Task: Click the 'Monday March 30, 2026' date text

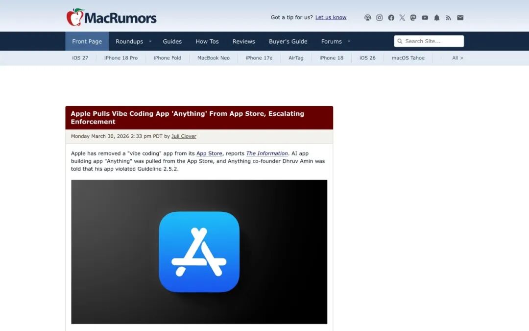Action: 100,136
